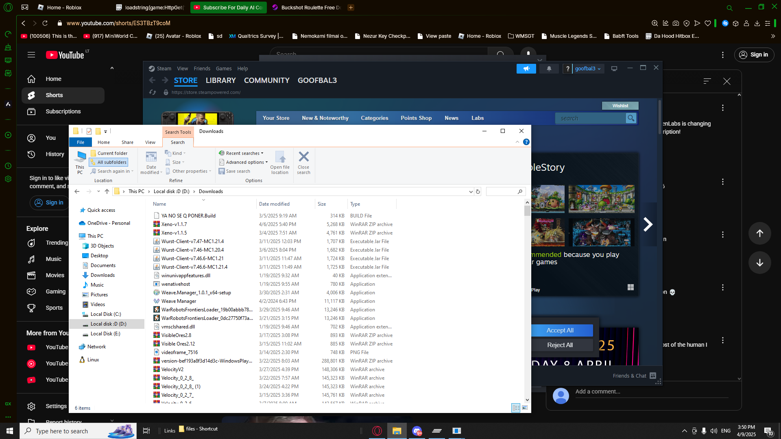Open the Steam notifications bell

(x=549, y=69)
